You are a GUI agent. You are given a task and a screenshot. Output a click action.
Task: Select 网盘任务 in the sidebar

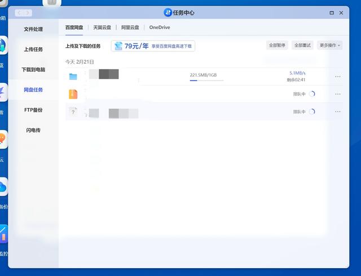(33, 90)
